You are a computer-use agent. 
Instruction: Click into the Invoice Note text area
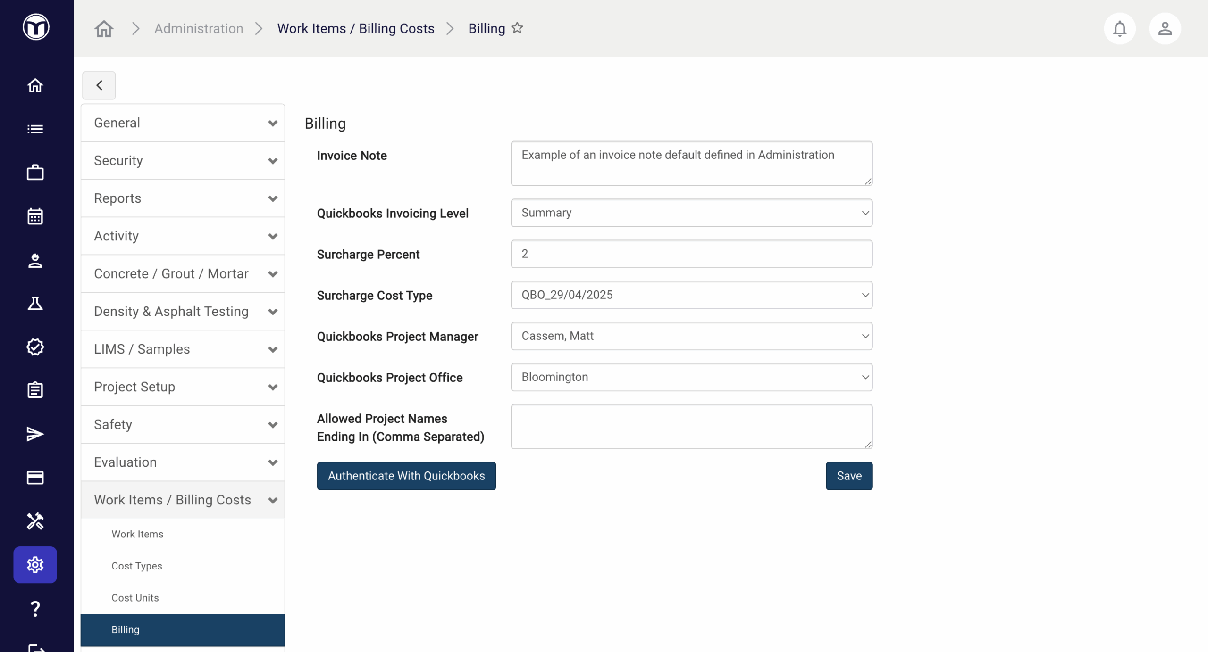691,163
